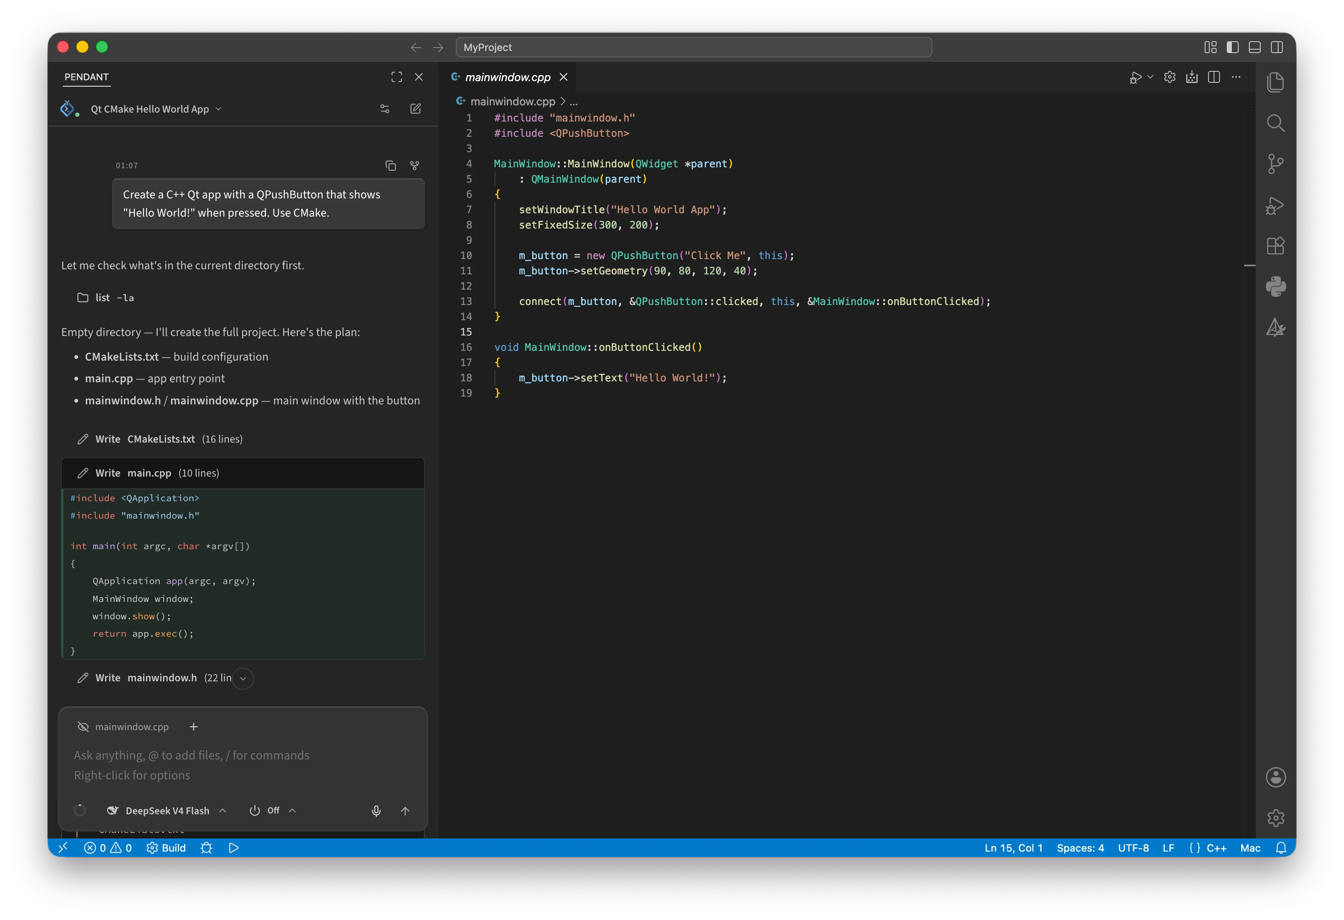Toggle the secondary side bar

[x=1276, y=48]
